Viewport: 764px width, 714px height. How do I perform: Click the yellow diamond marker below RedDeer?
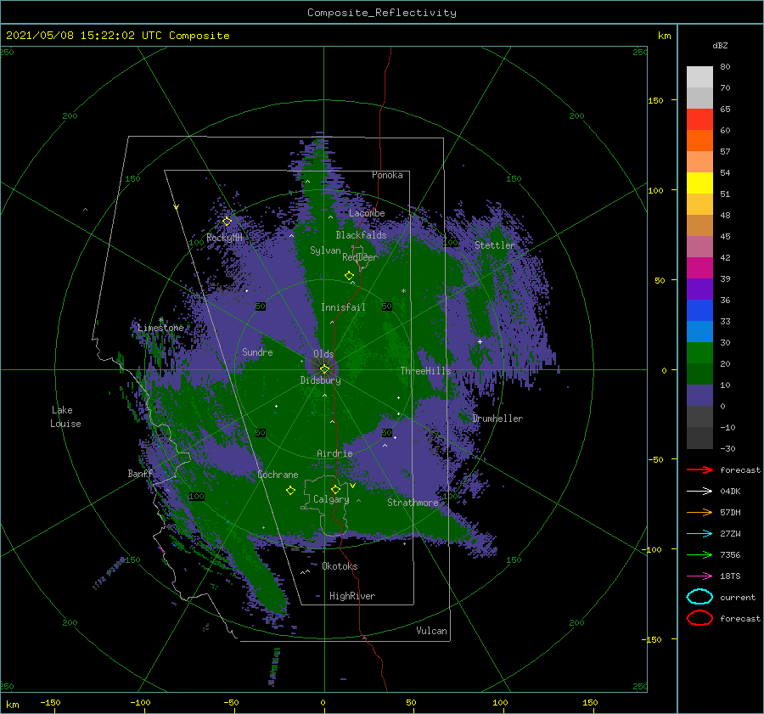click(x=350, y=275)
